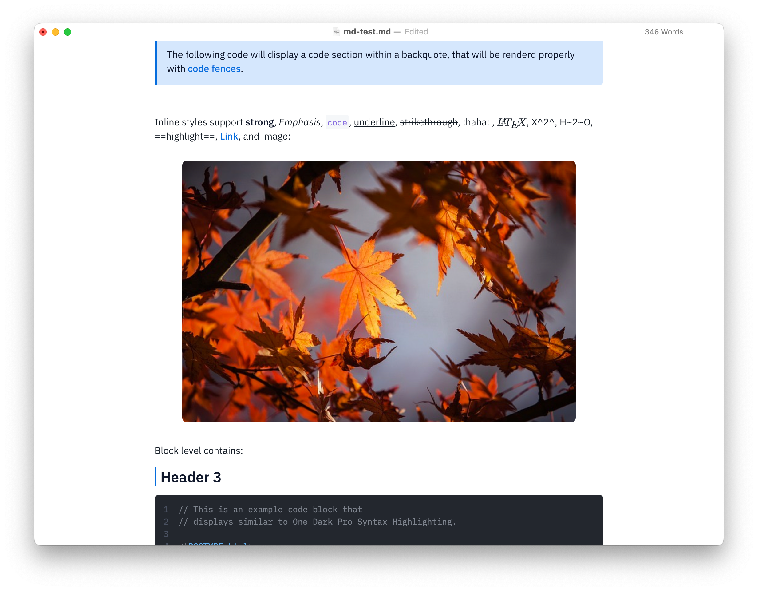Open the blue Link hyperlink

[x=229, y=137]
